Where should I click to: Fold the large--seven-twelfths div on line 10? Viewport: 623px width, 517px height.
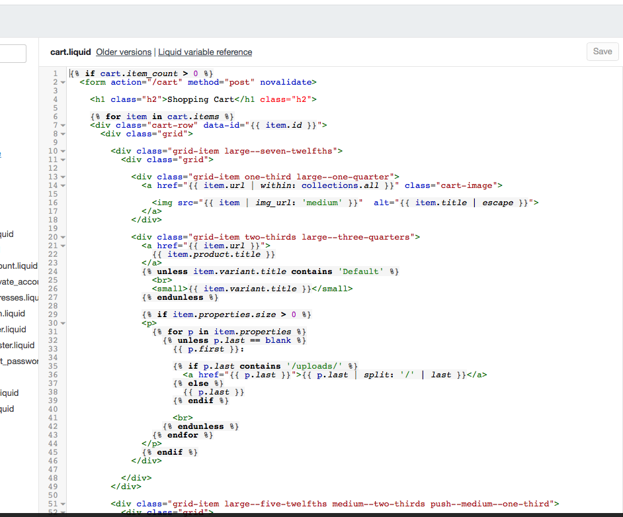click(x=63, y=151)
